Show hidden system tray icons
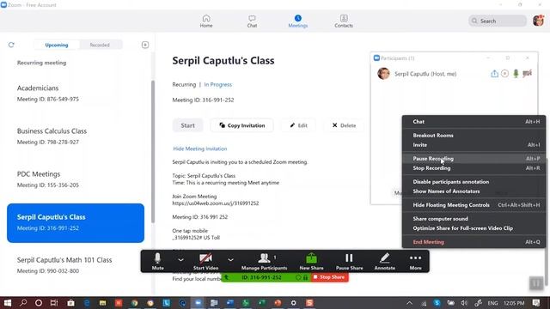The image size is (550, 309). coord(409,303)
